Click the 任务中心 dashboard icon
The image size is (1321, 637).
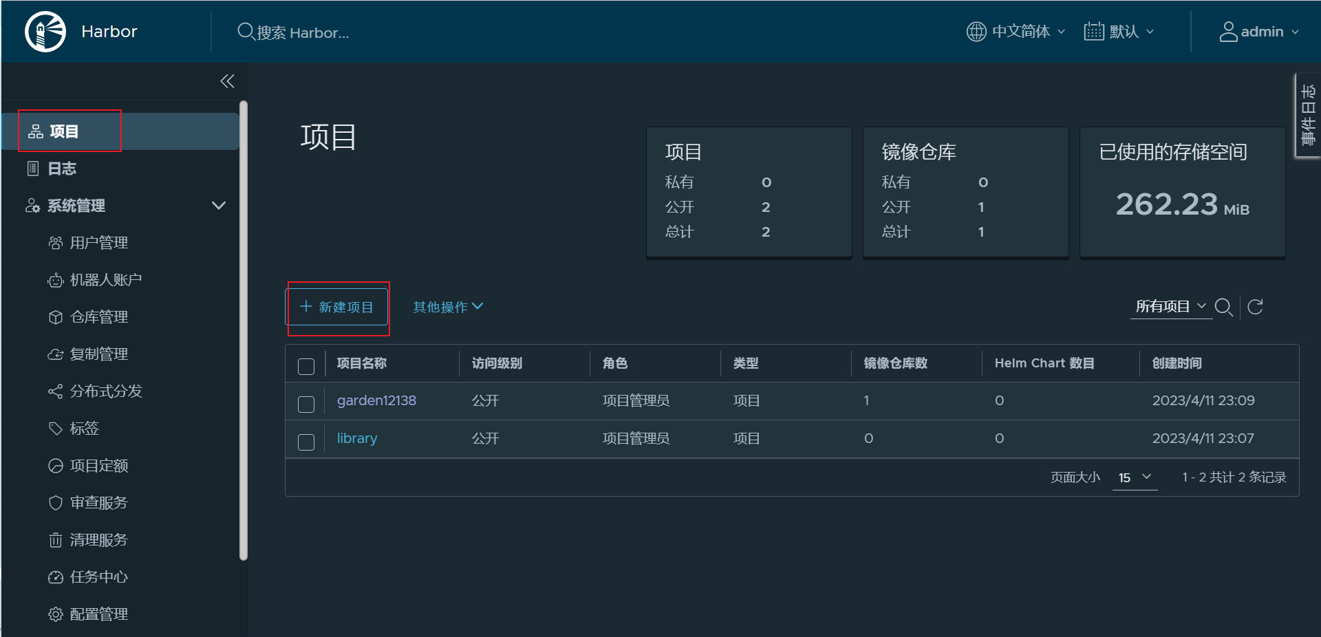coord(56,577)
